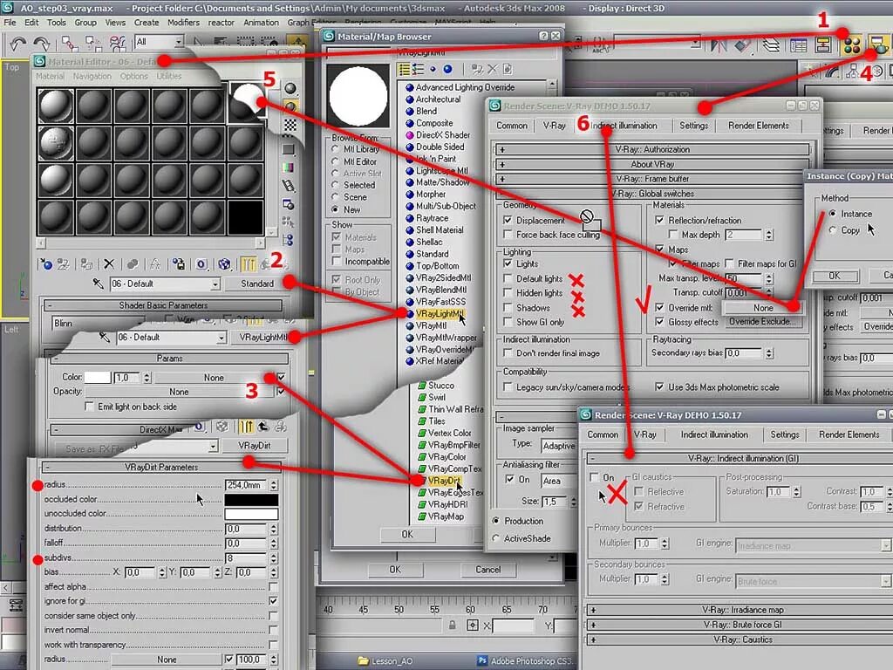Open Settings tab in lower Render Scene window
The width and height of the screenshot is (893, 670).
click(784, 434)
